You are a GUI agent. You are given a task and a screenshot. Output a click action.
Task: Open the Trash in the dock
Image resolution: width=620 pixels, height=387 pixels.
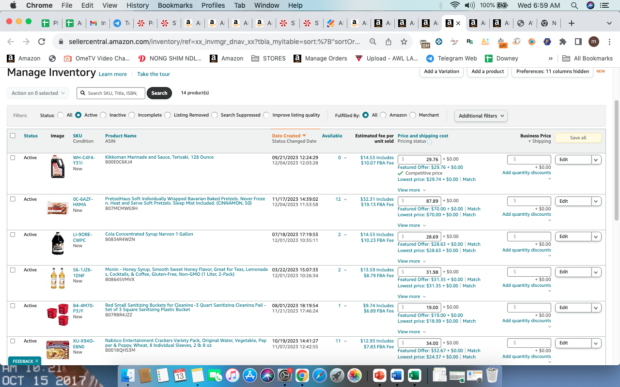[x=492, y=375]
